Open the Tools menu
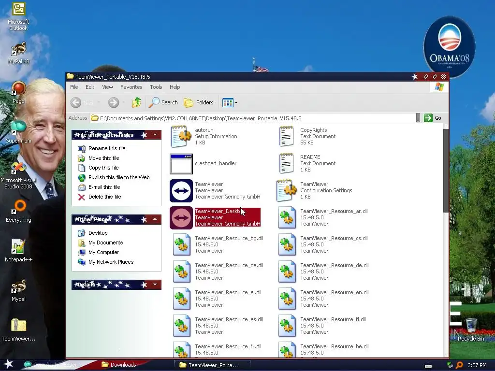Viewport: 495px width, 371px height. click(156, 87)
